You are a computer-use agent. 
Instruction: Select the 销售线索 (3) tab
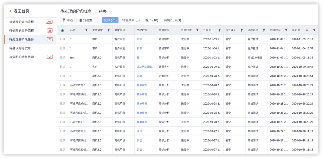[x=131, y=20]
